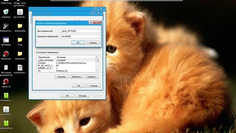Open the jre-7u40 installer icon beside Корзина
This screenshot has width=236, height=133.
(20, 12)
